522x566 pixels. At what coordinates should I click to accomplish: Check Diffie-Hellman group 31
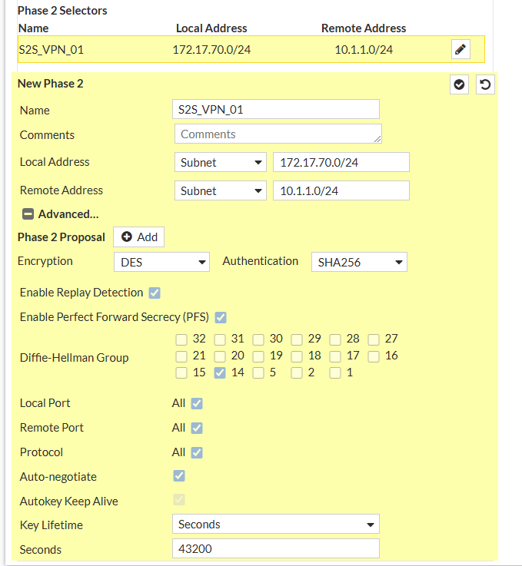220,339
